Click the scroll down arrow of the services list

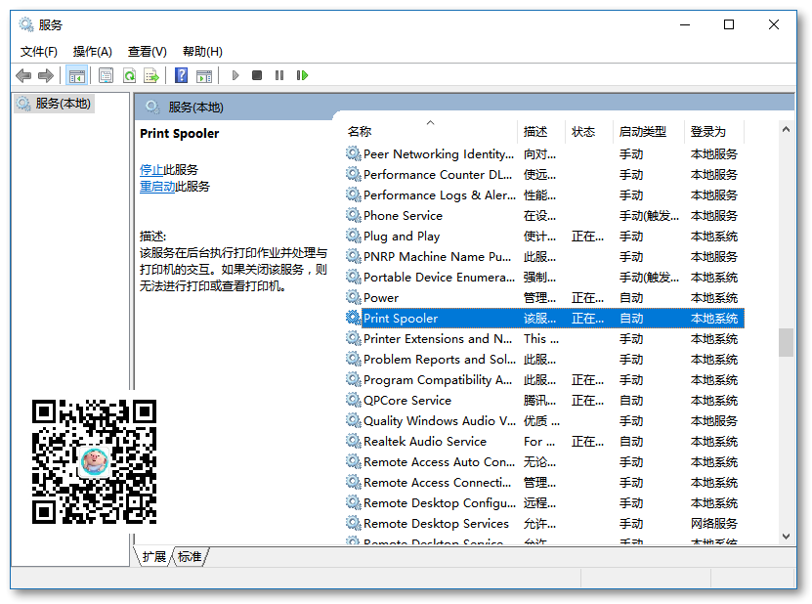click(x=786, y=536)
